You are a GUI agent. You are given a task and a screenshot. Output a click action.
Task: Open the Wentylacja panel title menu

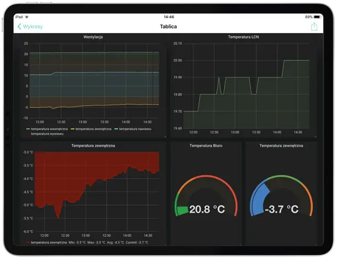93,37
